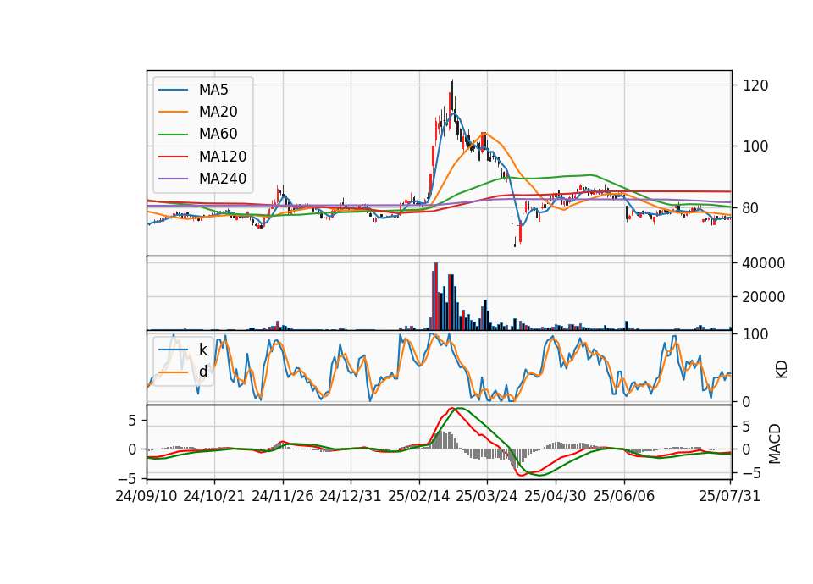Click the 24/10/21 date axis label
813x584 pixels.
coord(214,496)
